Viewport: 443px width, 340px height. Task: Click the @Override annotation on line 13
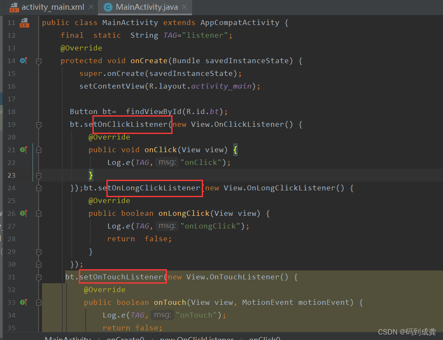[x=81, y=48]
